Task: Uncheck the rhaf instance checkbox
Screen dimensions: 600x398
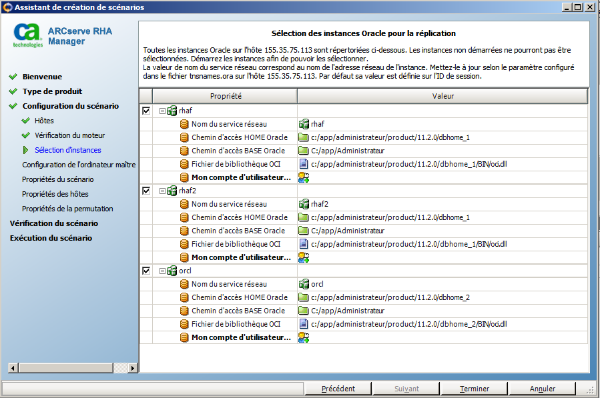Action: [146, 111]
